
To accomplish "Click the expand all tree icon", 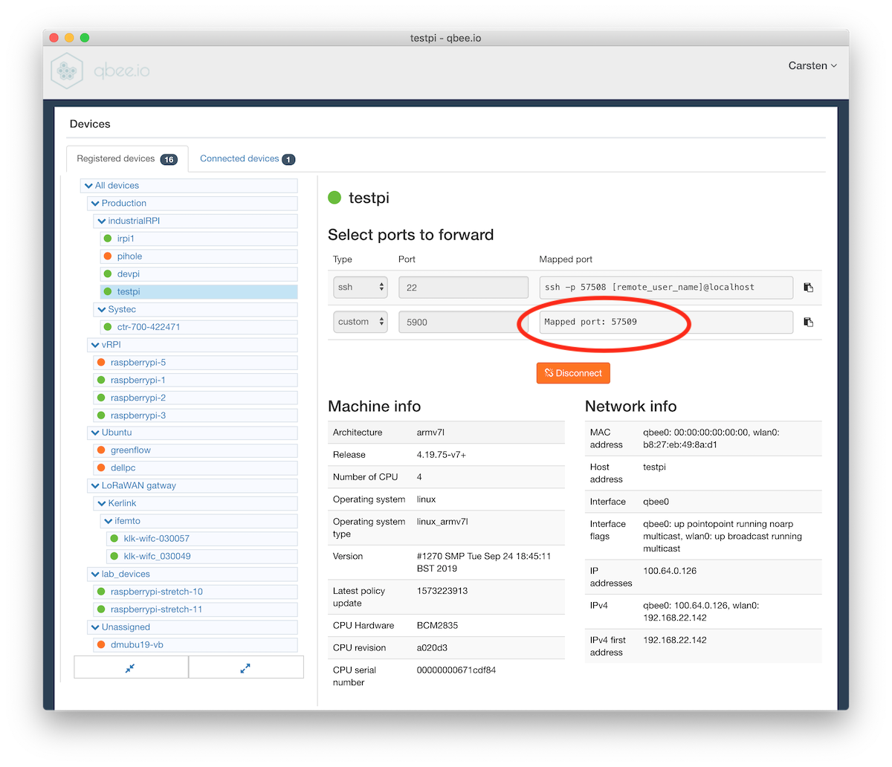I will 245,667.
